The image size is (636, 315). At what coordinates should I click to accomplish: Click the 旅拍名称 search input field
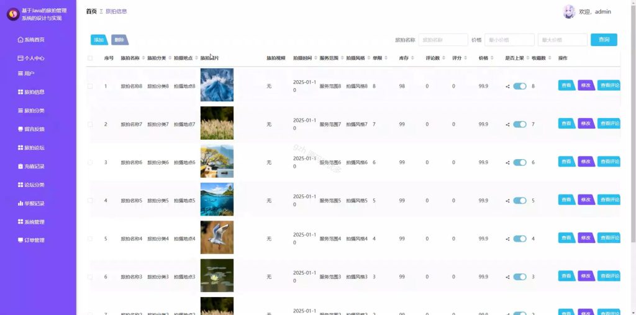[x=443, y=40]
